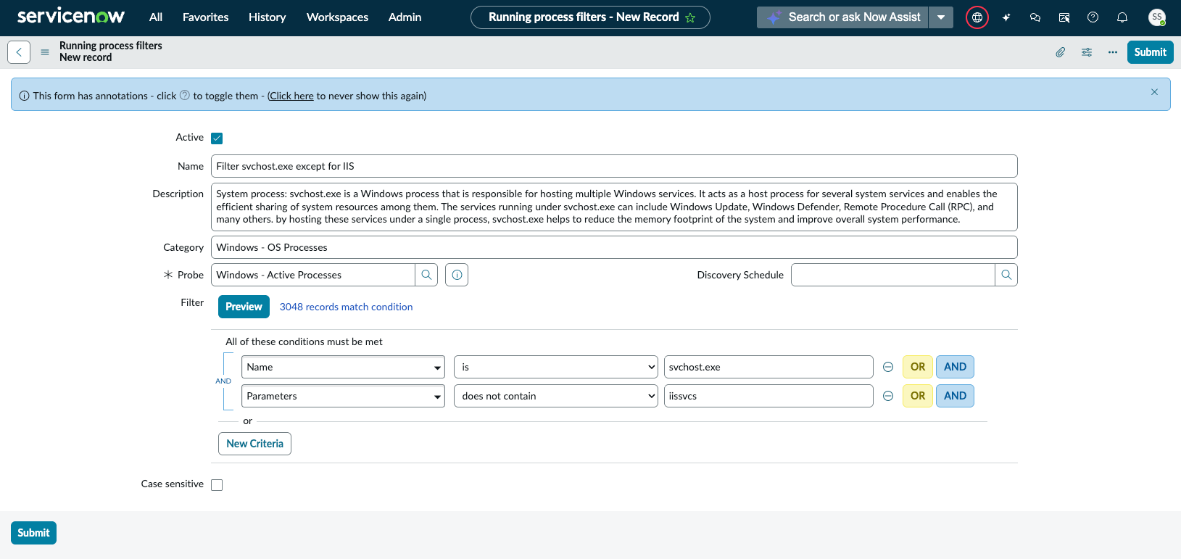
Task: Go back using the back arrow button
Action: coord(19,52)
